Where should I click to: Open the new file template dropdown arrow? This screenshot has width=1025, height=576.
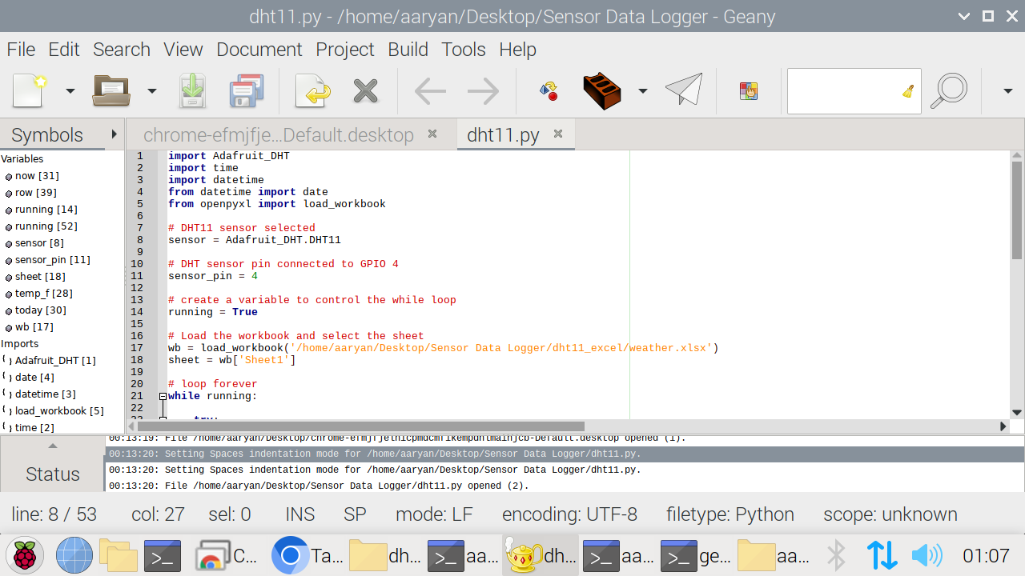coord(70,91)
